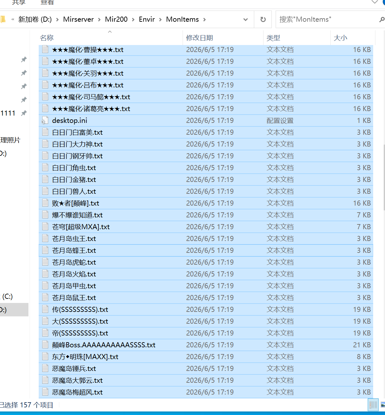
Task: Expand the chevron after Envir breadcrumb
Action: click(160, 19)
